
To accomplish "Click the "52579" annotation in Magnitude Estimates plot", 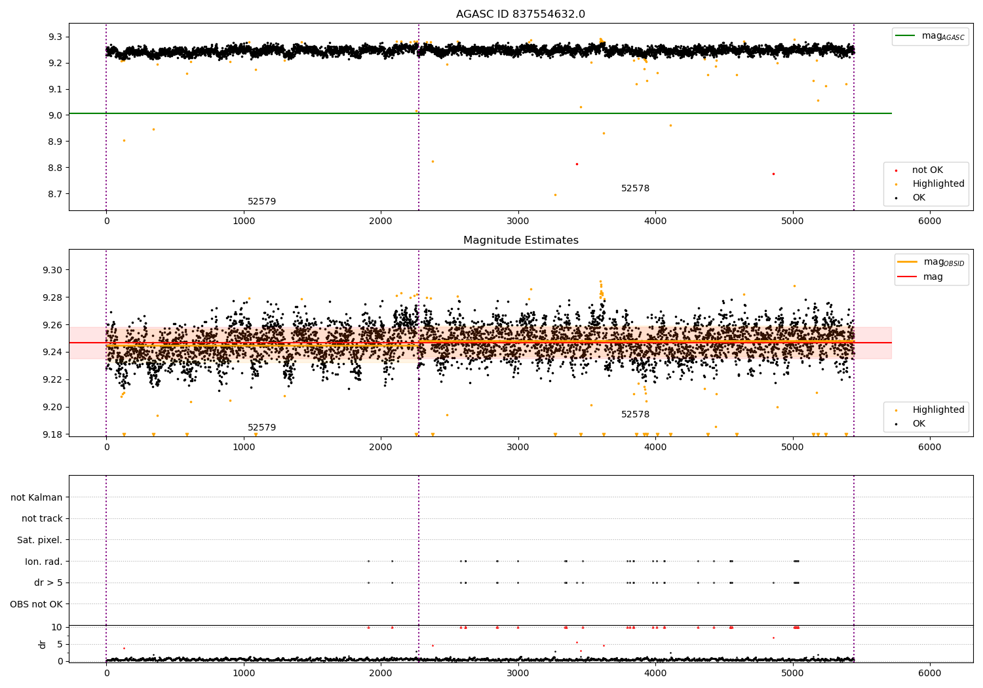I will [x=261, y=428].
